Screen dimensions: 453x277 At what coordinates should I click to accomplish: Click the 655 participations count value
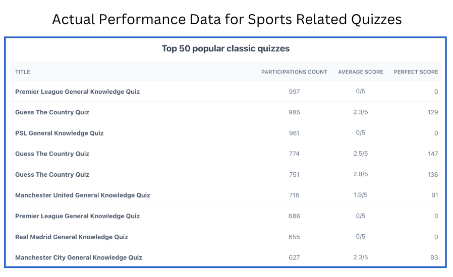tap(294, 237)
